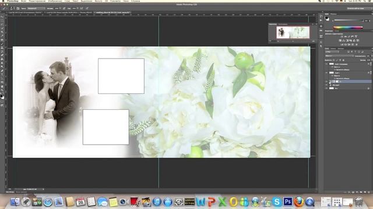Toggle lock all in Layers panel
The height and width of the screenshot is (209, 373).
coord(343,60)
